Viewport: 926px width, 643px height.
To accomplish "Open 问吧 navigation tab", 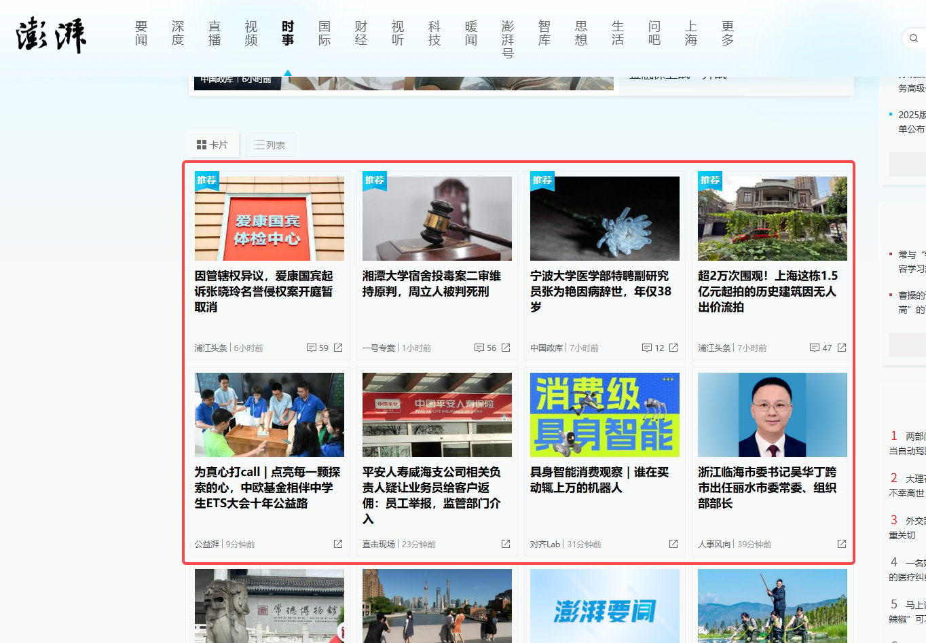I will point(654,33).
